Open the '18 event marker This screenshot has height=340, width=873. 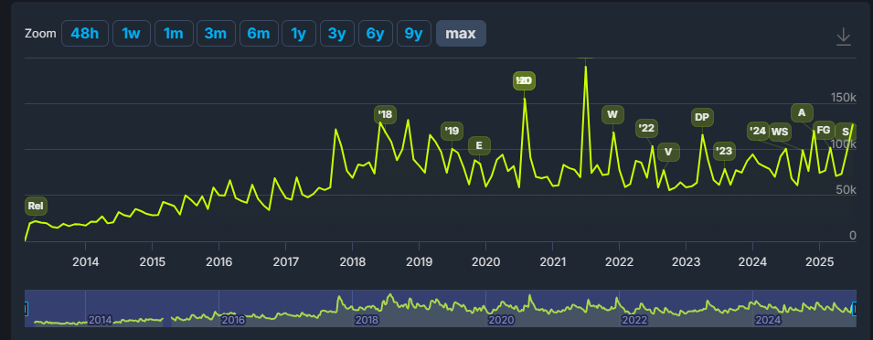(385, 114)
